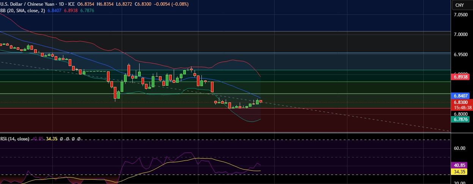Click the purple 40.85 RSI axis label

coord(460,165)
